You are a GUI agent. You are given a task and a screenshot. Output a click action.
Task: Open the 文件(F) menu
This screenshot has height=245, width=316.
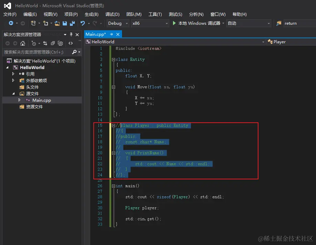point(10,14)
